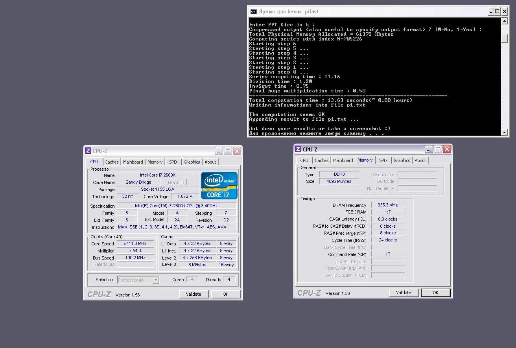Screen dimensions: 516x348
Task: Open Mainboard tab in right CPU-Z window
Action: pyautogui.click(x=343, y=160)
